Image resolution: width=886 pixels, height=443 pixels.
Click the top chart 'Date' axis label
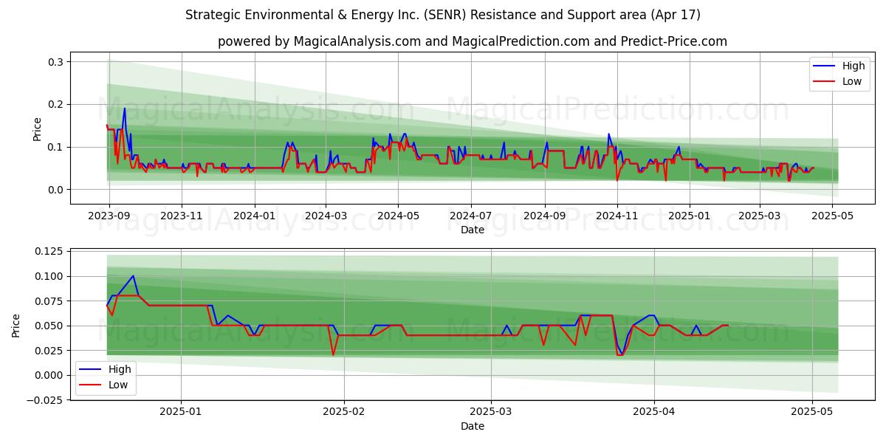[473, 230]
